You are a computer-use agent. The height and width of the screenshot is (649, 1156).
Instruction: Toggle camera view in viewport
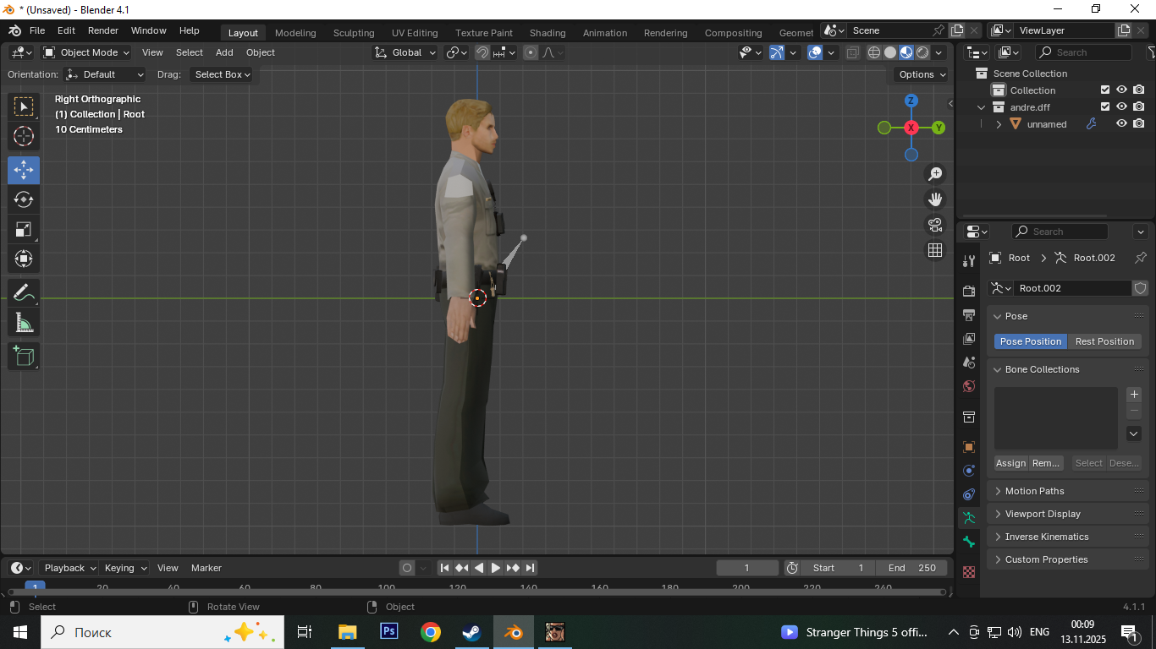tap(935, 225)
